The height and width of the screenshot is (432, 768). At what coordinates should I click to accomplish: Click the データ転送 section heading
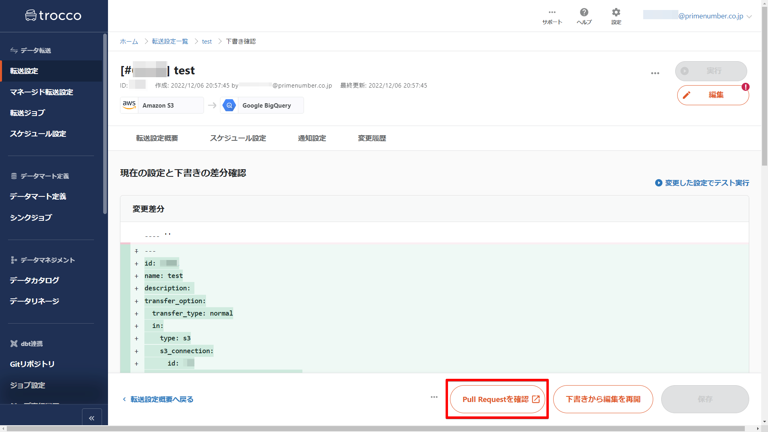point(31,50)
